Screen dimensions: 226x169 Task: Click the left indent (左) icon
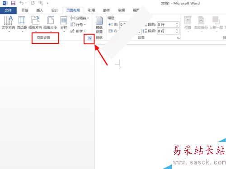(111, 24)
